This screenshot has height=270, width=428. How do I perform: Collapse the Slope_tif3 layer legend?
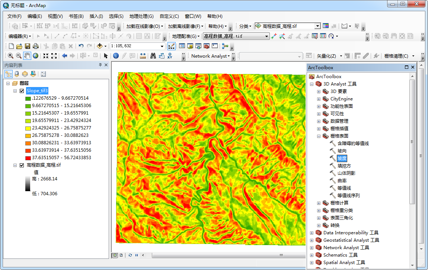pyautogui.click(x=15, y=91)
